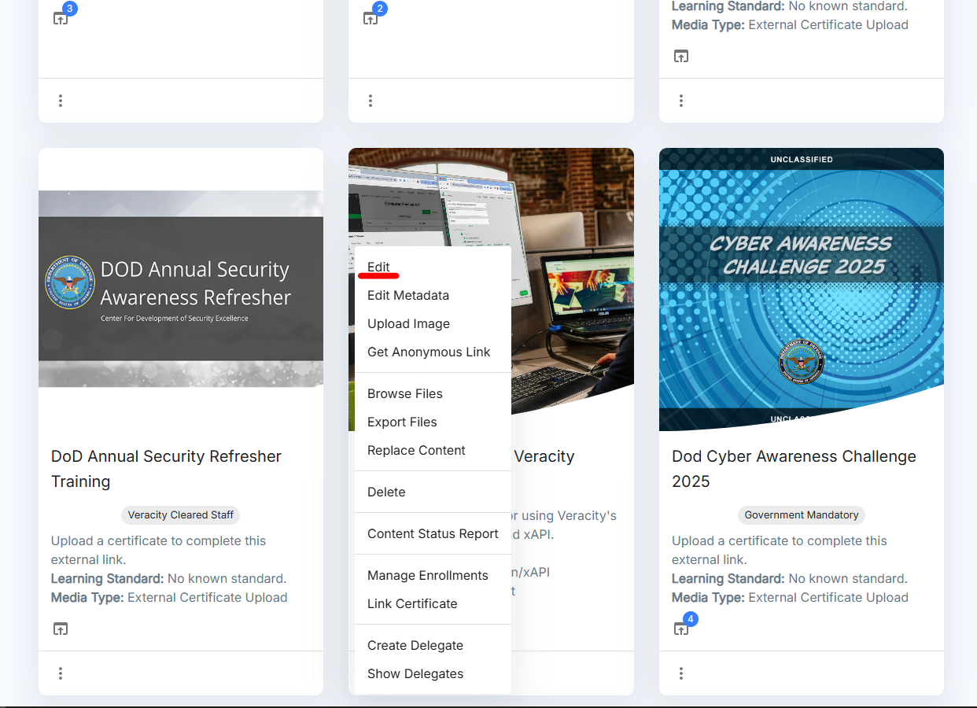Click Dod Cyber Awareness Challenge 2025 title
This screenshot has width=977, height=708.
[794, 469]
